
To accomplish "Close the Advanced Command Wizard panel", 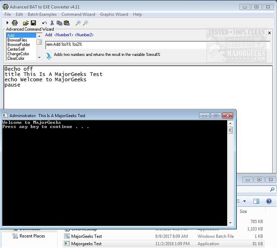I will tap(269, 33).
